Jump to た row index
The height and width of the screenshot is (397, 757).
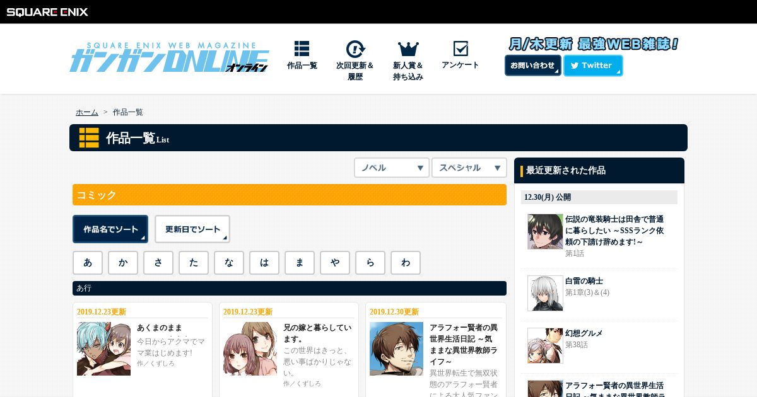coord(194,263)
